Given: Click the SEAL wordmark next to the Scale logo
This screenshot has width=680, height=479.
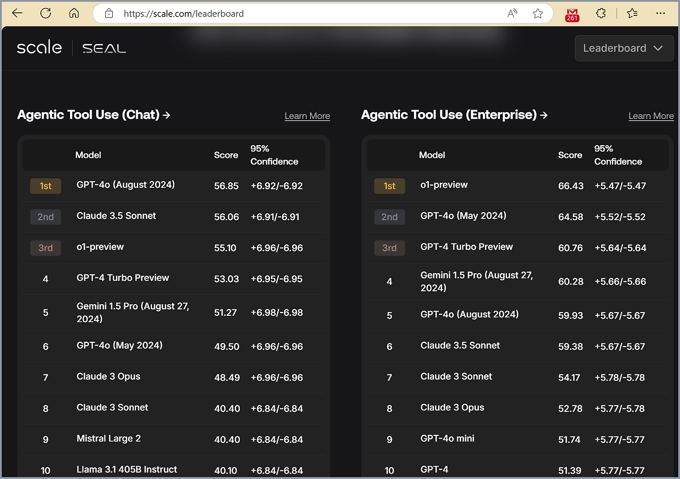Looking at the screenshot, I should point(104,48).
